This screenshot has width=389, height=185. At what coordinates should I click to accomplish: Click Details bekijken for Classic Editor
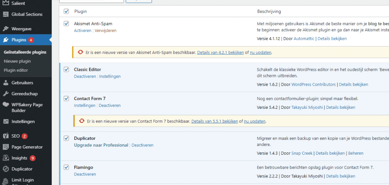pyautogui.click(x=354, y=85)
